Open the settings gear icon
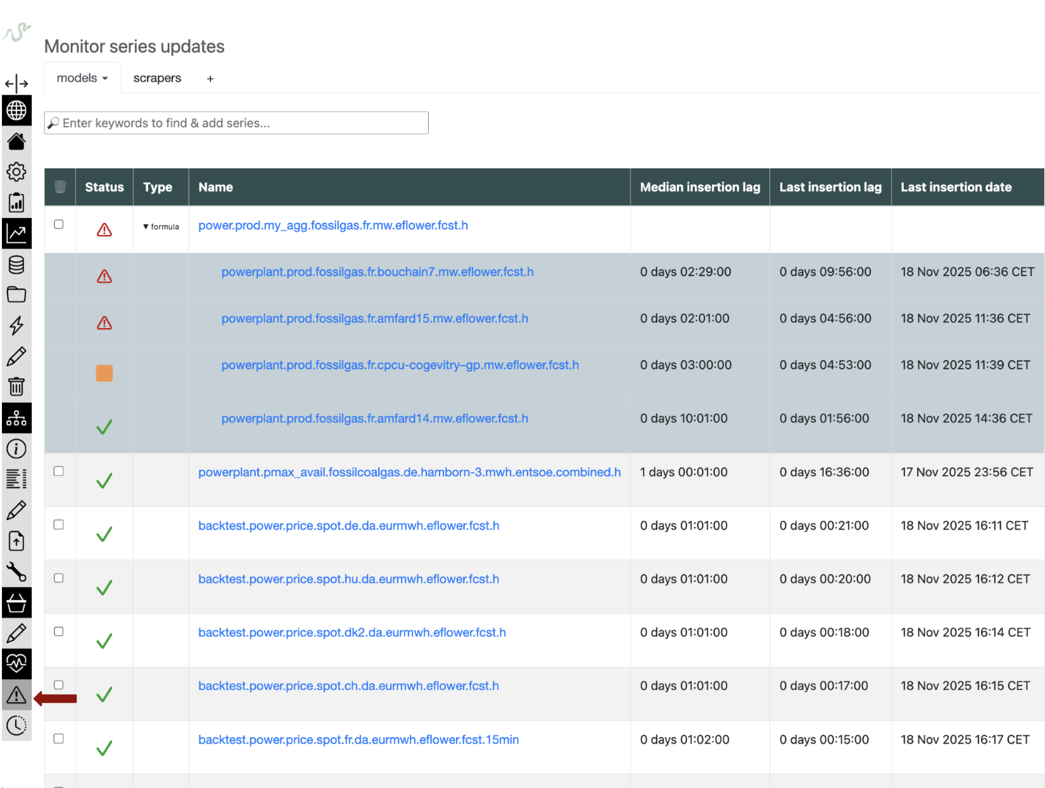Viewport: 1045px width, 788px height. 16,172
